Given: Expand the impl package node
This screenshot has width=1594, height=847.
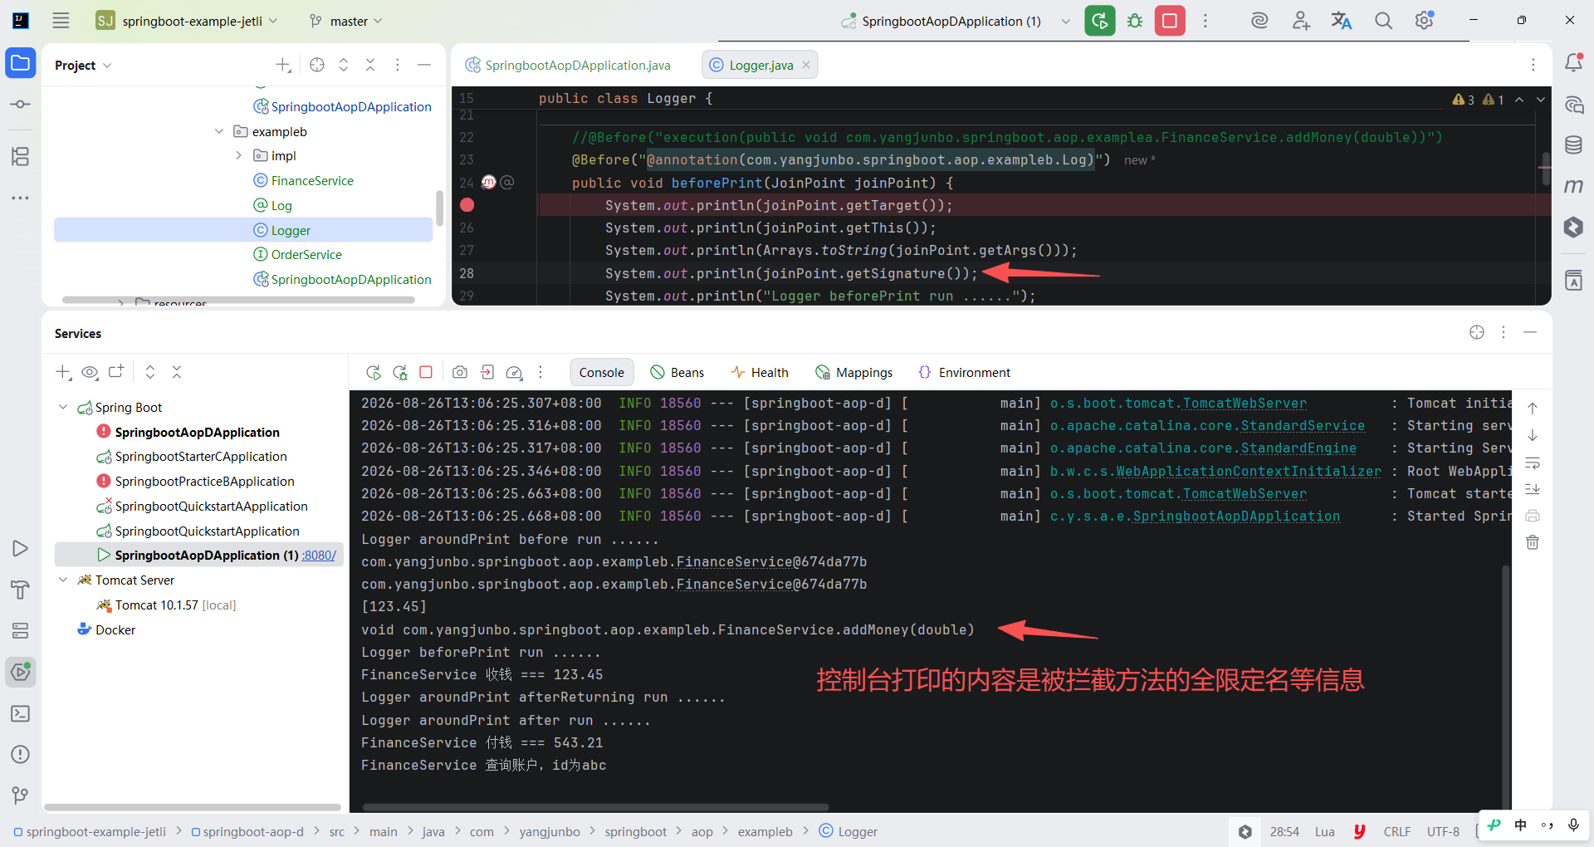Looking at the screenshot, I should (239, 155).
